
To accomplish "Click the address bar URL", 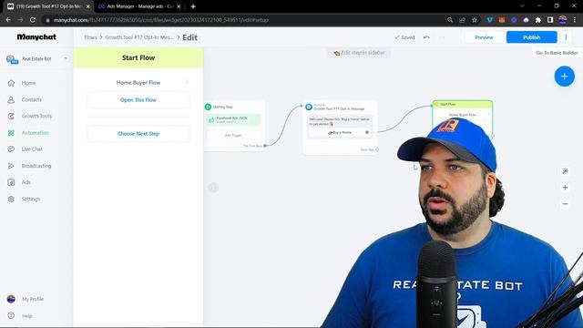I will pos(160,20).
